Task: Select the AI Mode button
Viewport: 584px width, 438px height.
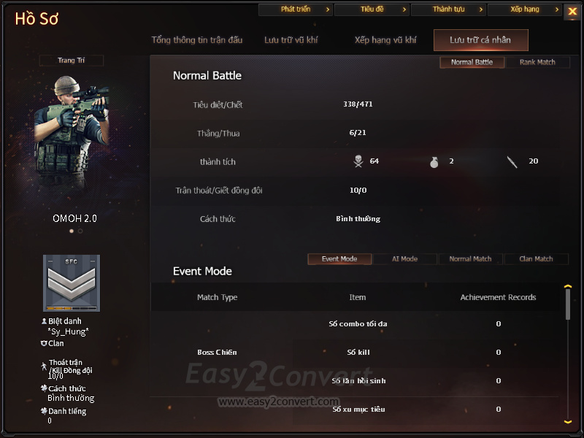Action: pos(405,259)
